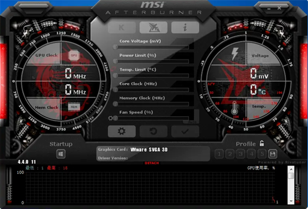Click the thermometer temperature icon
This screenshot has height=209, width=308.
click(x=234, y=108)
